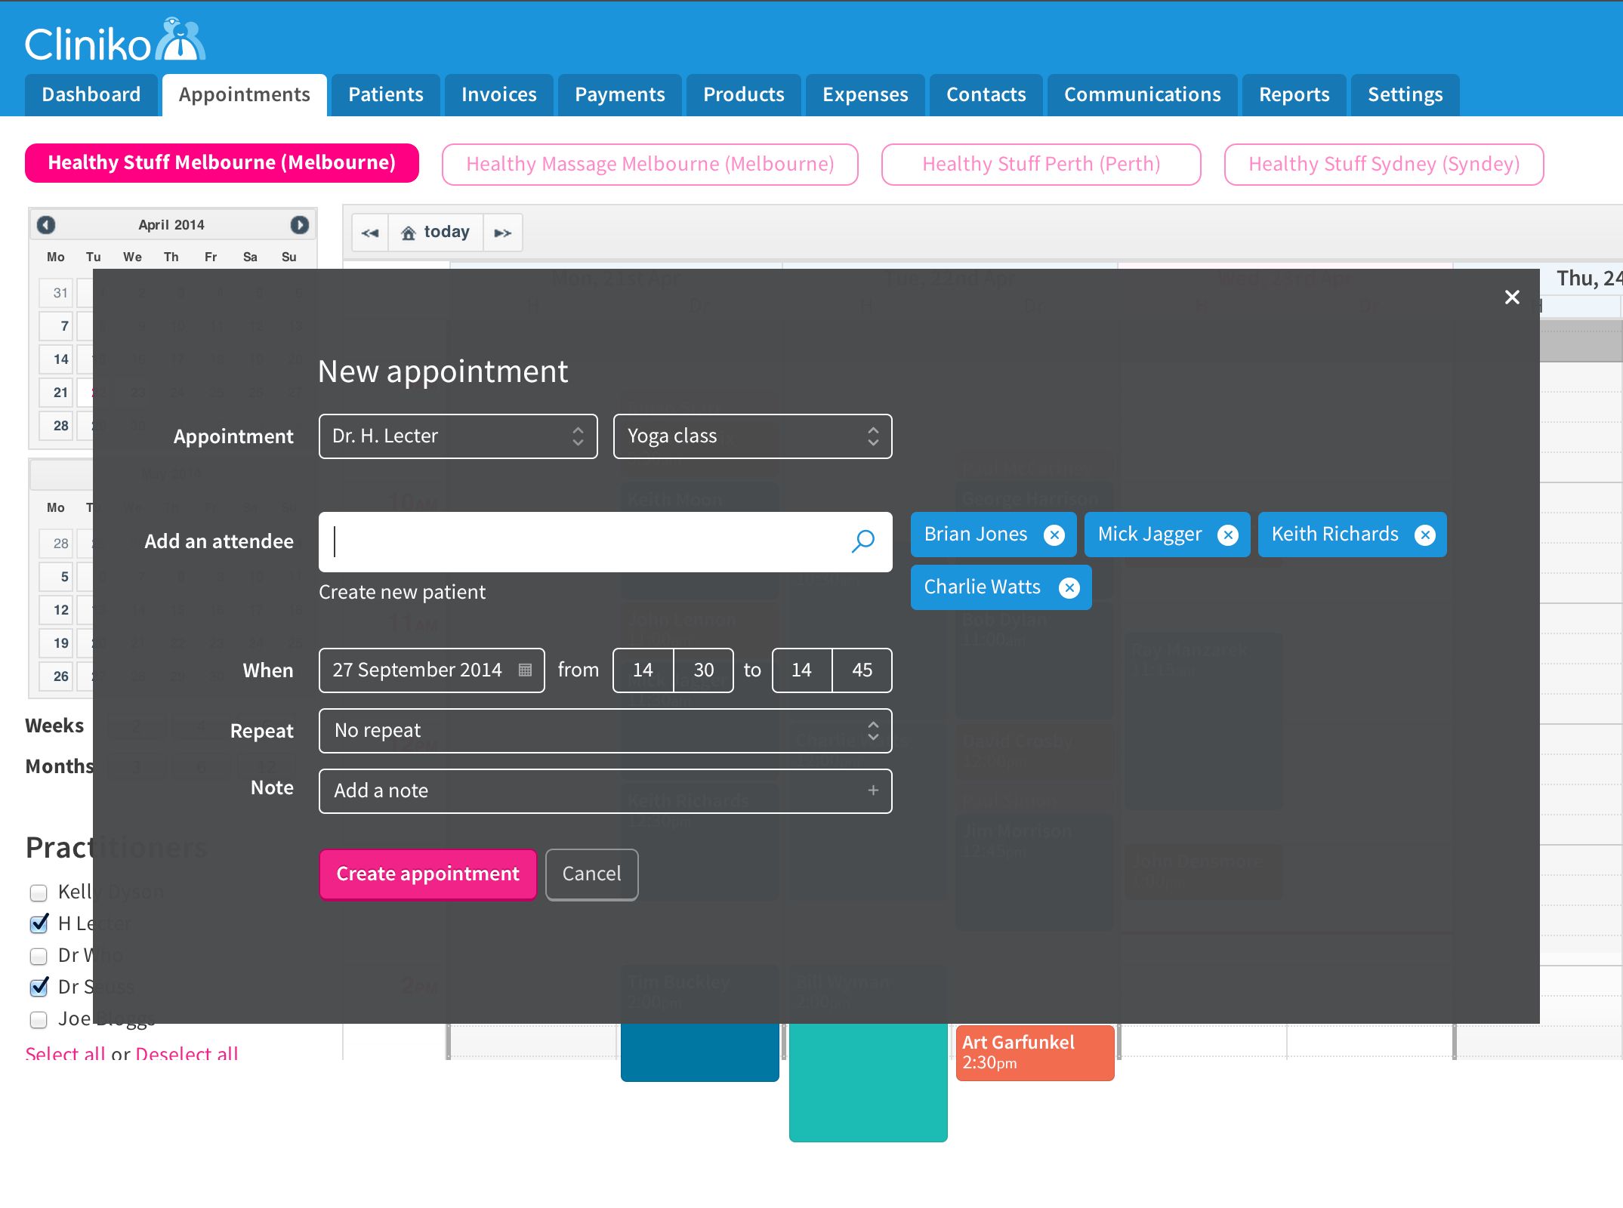Remove Mick Jagger from attendees
The image size is (1623, 1208).
1228,535
